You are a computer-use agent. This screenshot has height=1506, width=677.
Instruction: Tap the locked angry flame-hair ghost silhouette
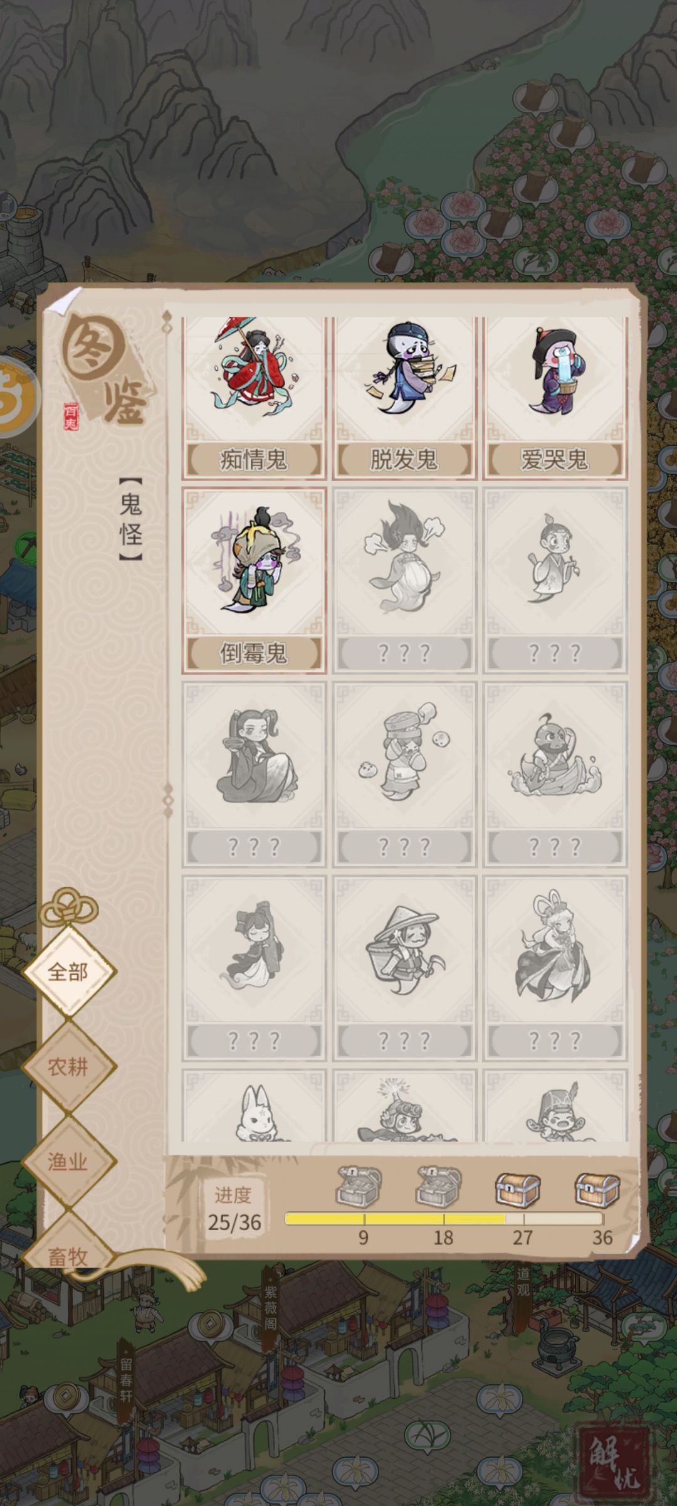404,580
